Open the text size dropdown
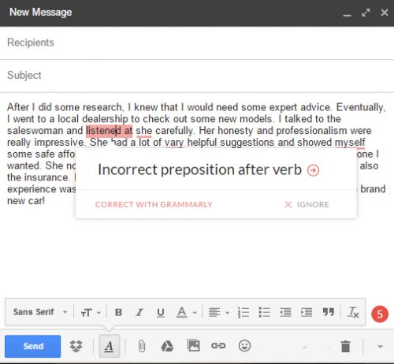 [91, 313]
